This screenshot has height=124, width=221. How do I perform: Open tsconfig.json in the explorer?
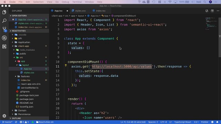pos(26,107)
